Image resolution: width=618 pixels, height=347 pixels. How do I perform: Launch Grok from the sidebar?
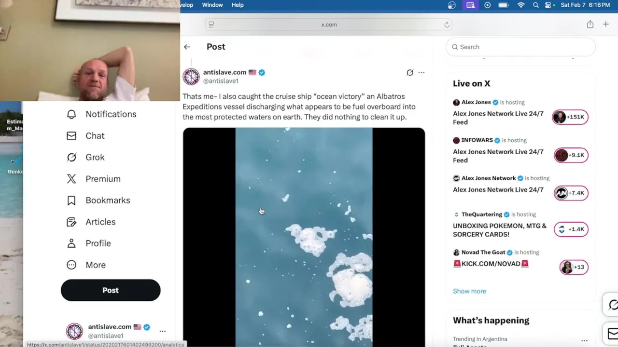coord(71,157)
